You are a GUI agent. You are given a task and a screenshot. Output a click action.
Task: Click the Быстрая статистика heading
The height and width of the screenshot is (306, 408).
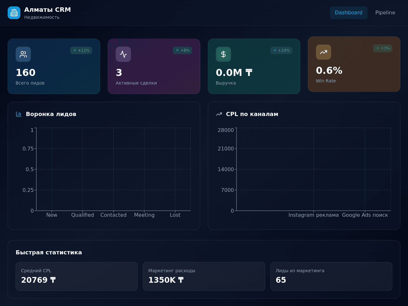point(49,252)
